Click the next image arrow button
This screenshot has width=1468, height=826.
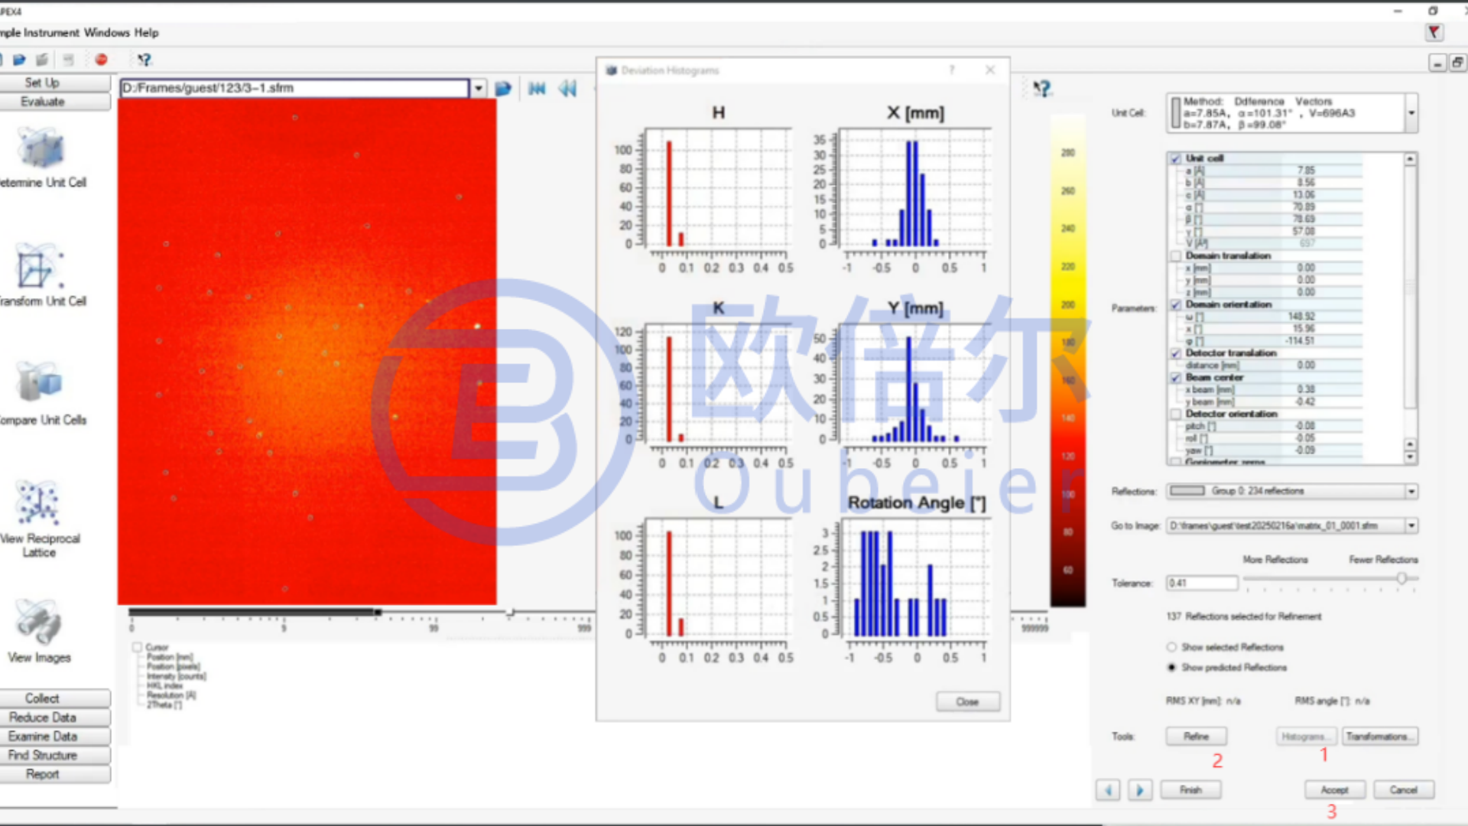coord(1139,790)
